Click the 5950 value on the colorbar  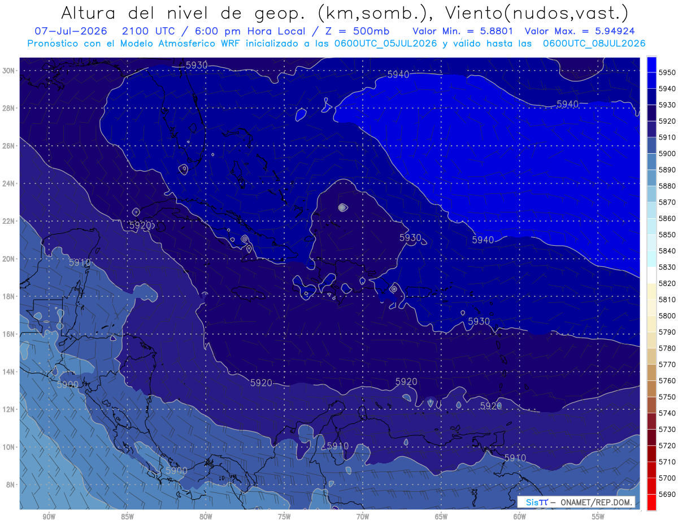click(667, 72)
